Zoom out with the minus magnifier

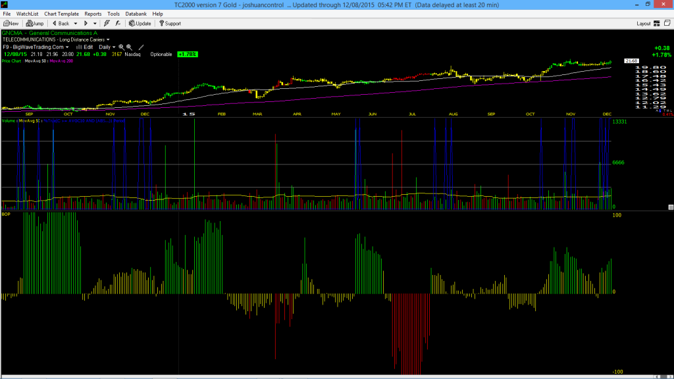129,47
